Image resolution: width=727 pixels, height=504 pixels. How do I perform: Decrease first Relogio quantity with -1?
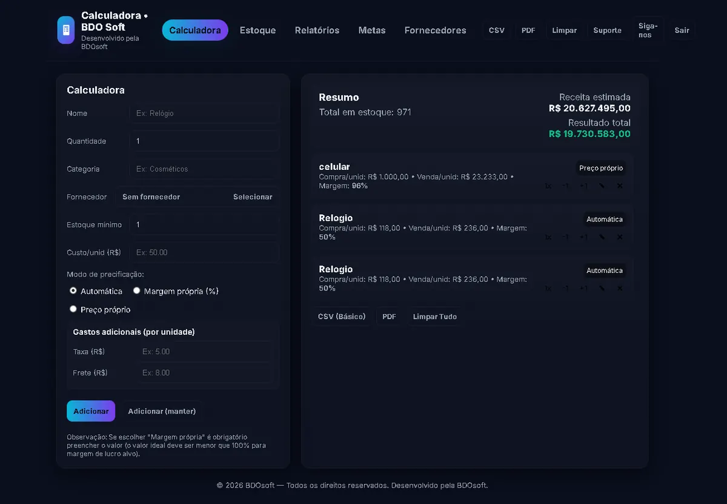point(565,237)
